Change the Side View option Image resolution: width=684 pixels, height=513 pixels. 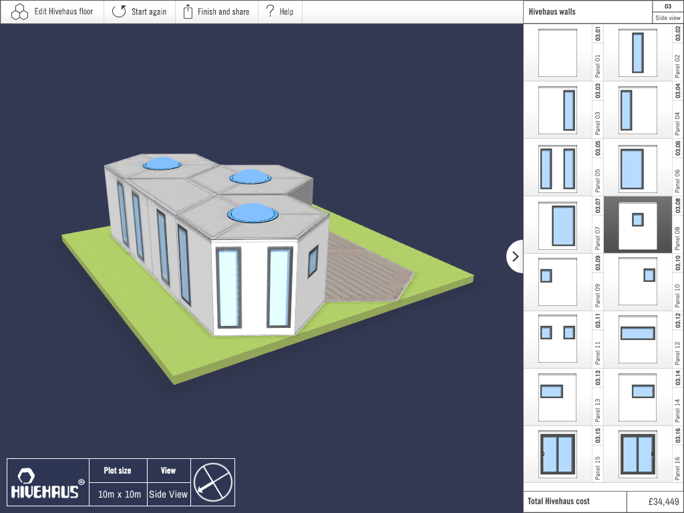point(168,494)
